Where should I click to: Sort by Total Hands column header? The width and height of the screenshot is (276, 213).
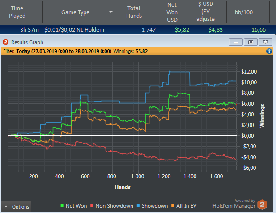(x=134, y=12)
